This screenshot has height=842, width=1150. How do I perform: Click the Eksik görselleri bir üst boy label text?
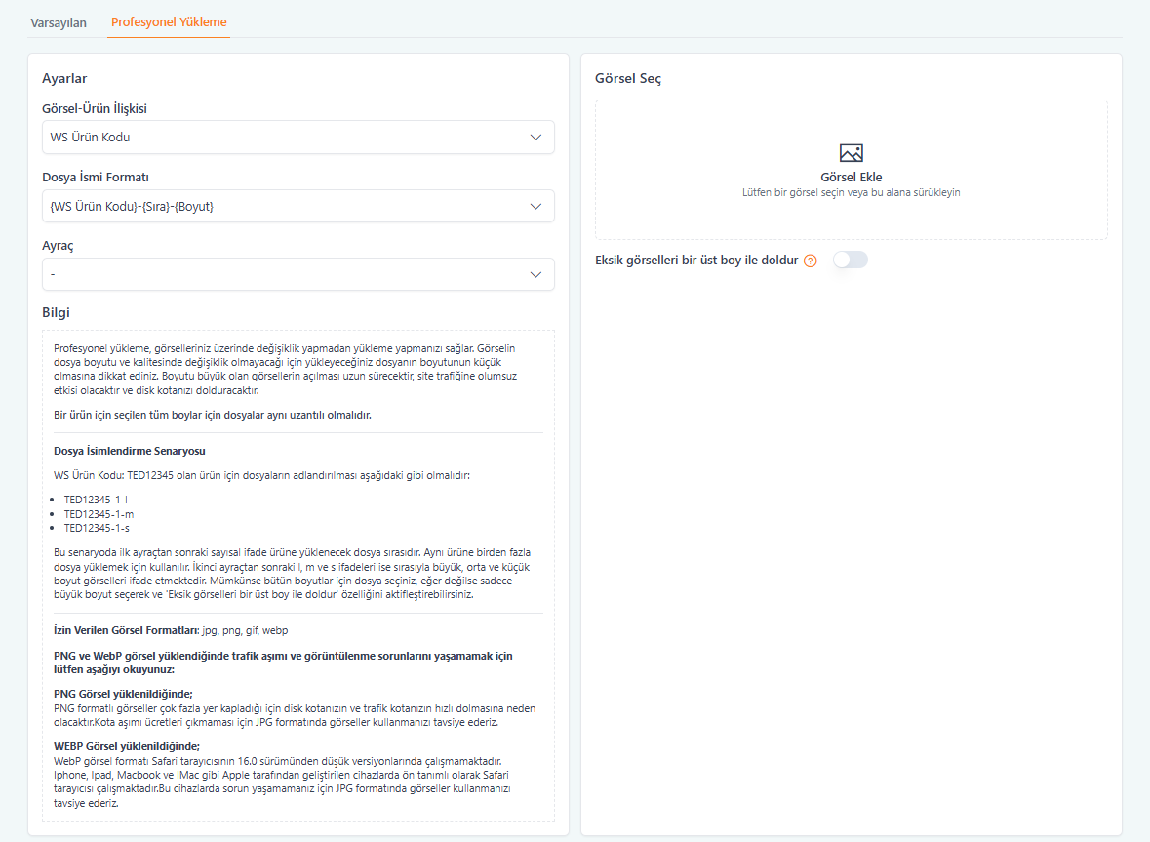(696, 261)
